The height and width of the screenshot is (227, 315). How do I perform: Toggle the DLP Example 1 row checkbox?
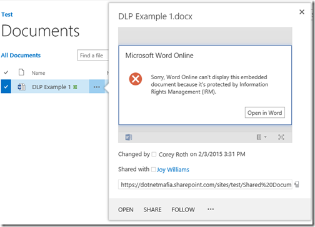(x=6, y=87)
